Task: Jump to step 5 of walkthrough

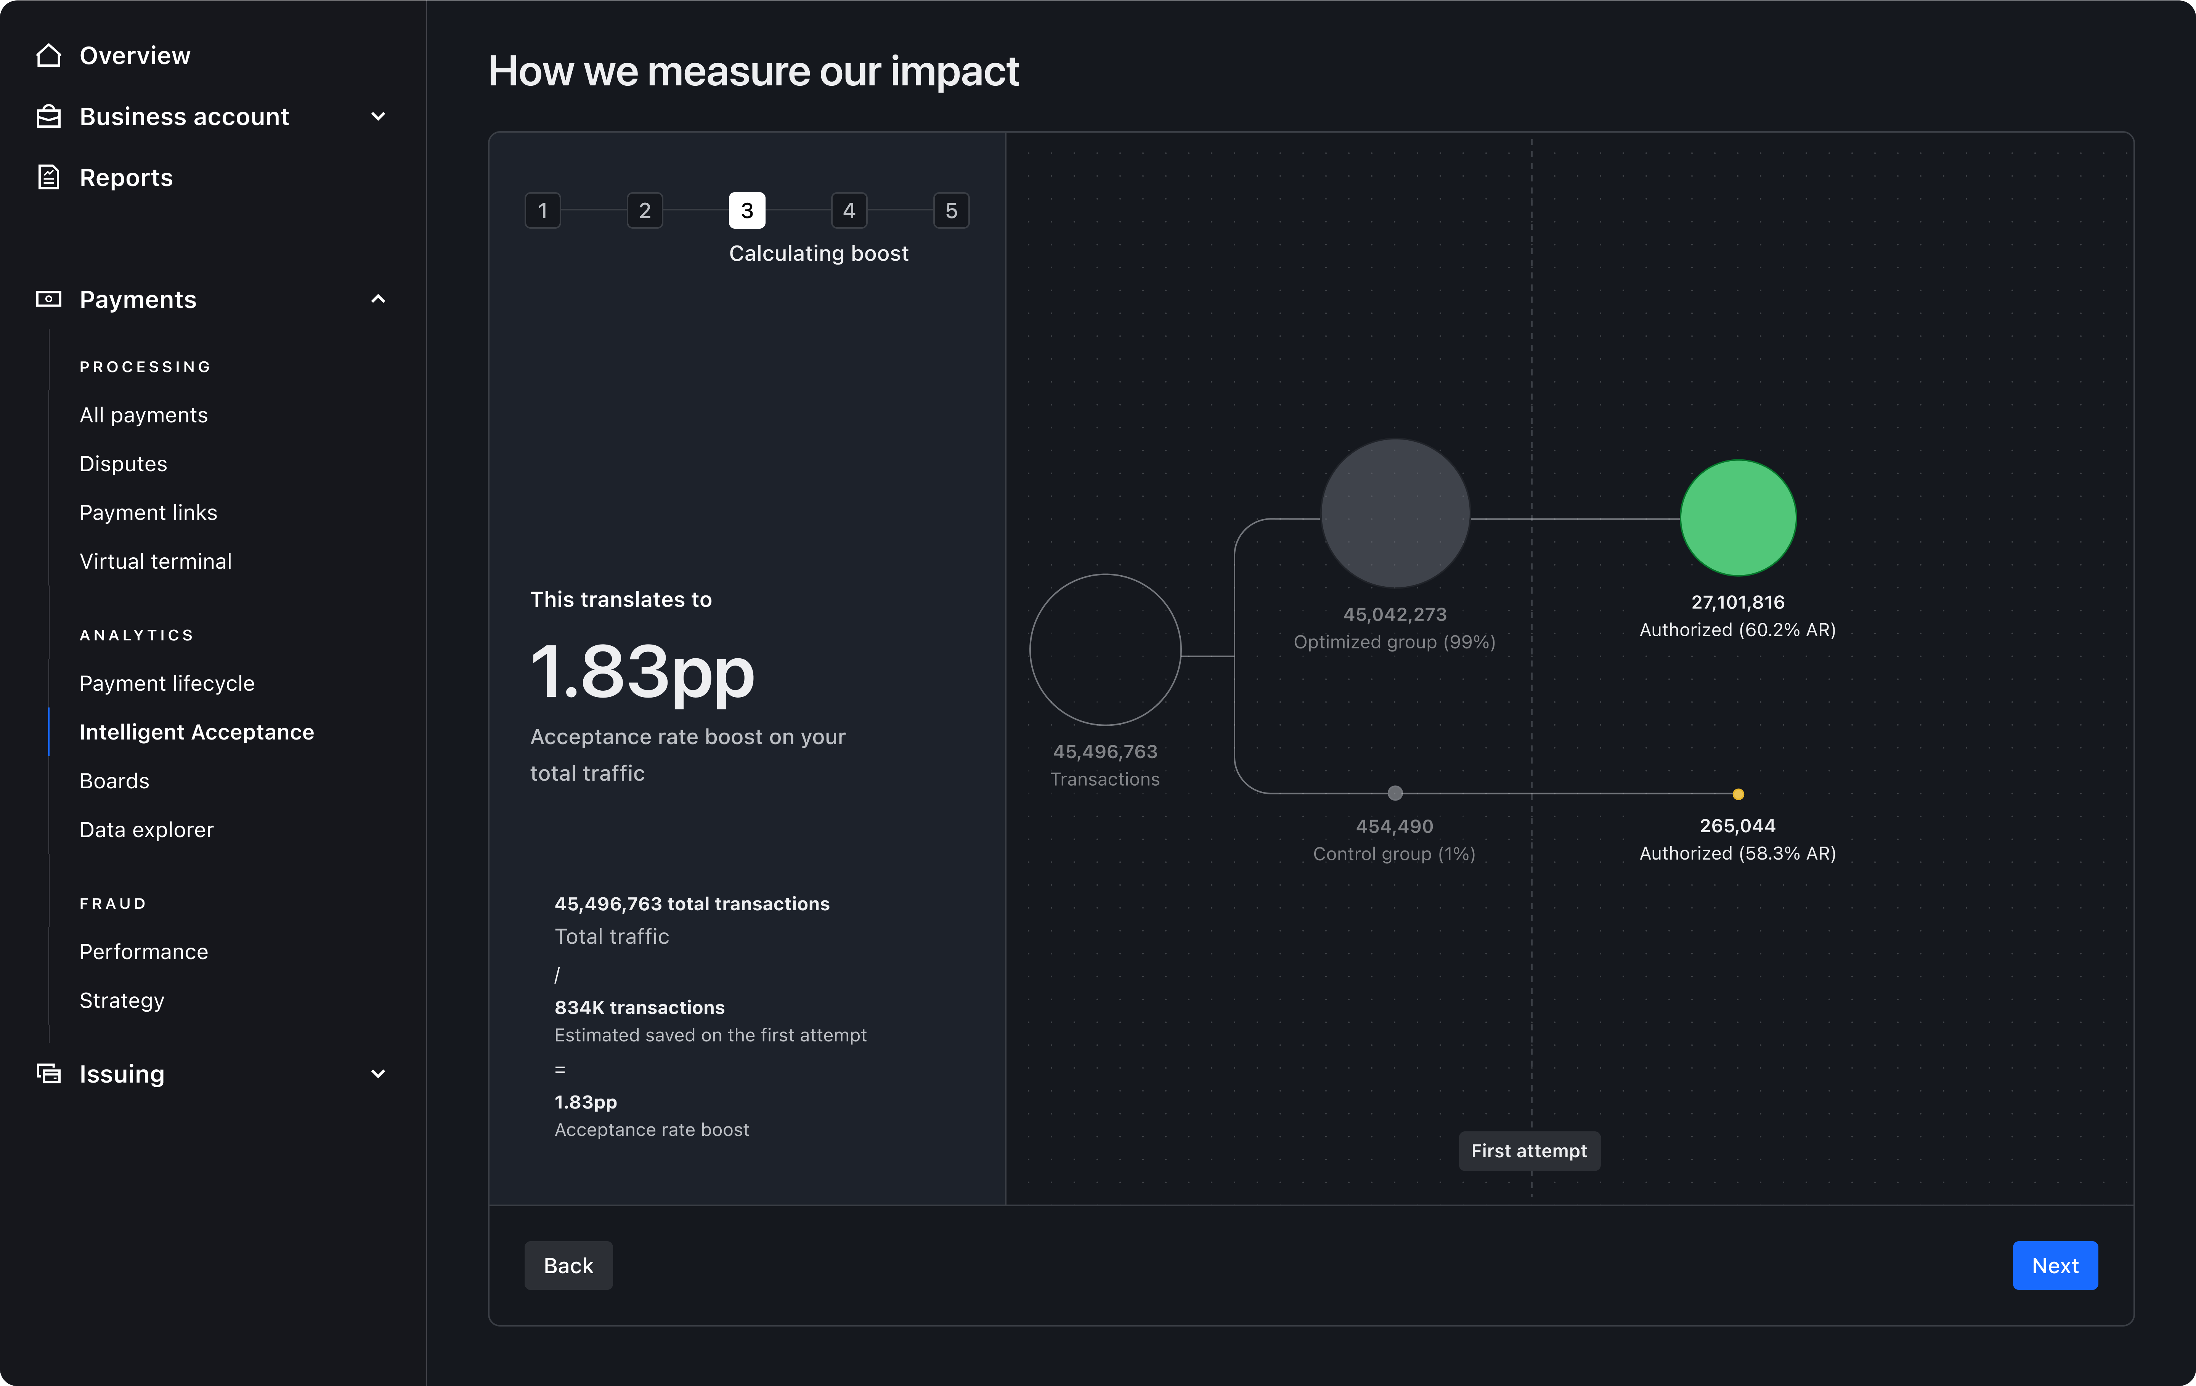Action: 951,211
